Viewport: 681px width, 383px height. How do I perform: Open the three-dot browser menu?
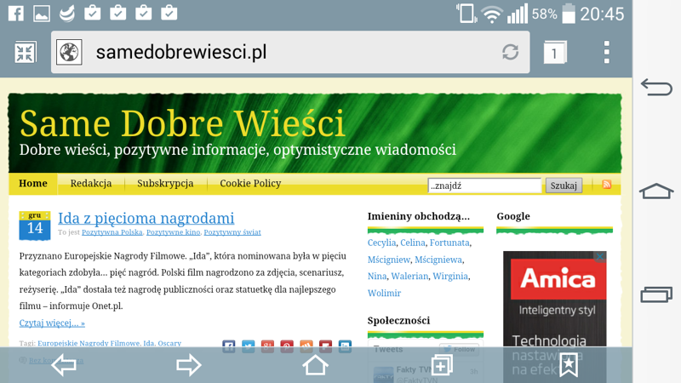606,52
